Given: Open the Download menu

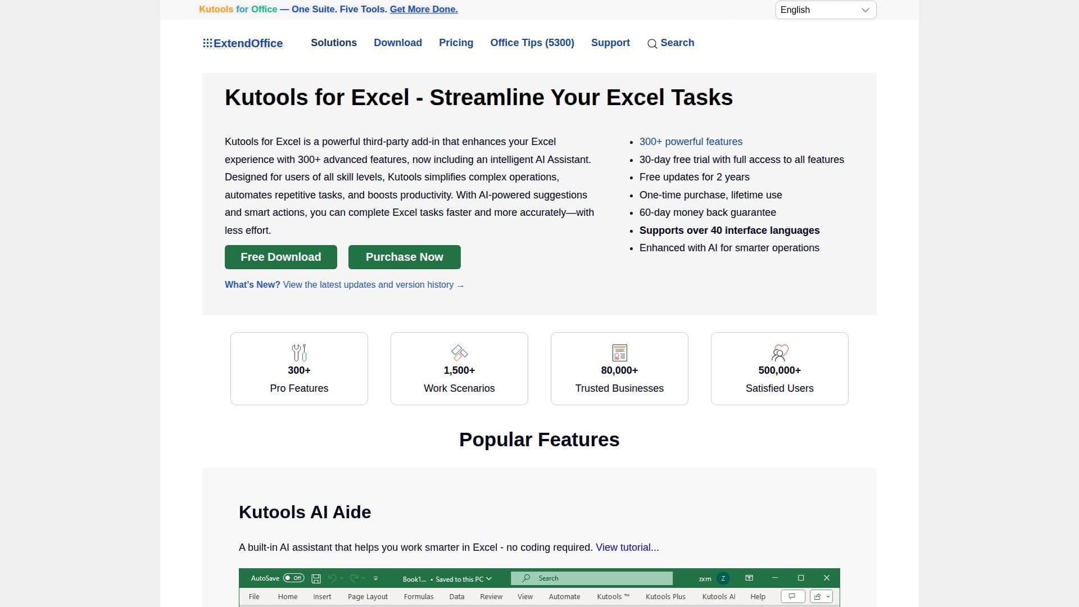Looking at the screenshot, I should (398, 43).
